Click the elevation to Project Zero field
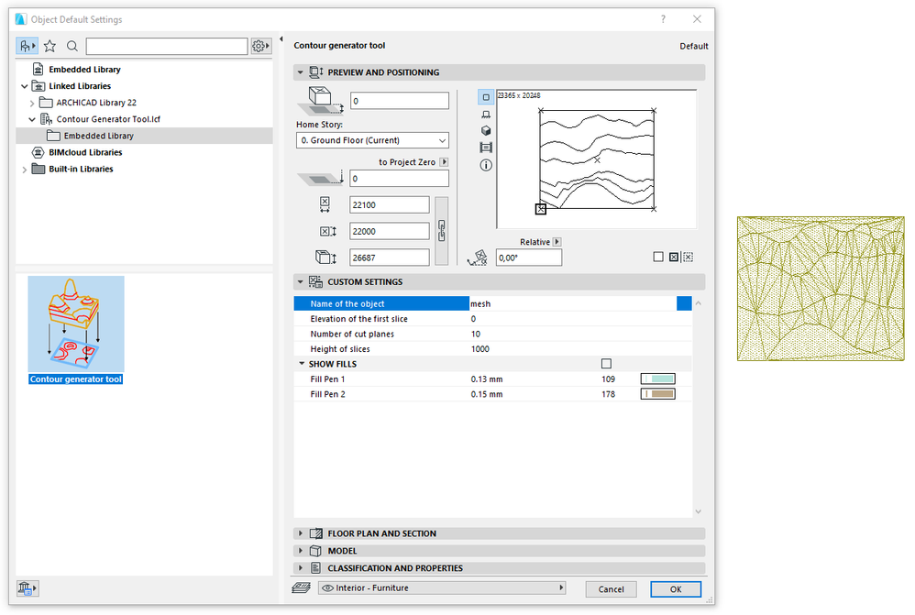This screenshot has width=915, height=615. tap(399, 179)
